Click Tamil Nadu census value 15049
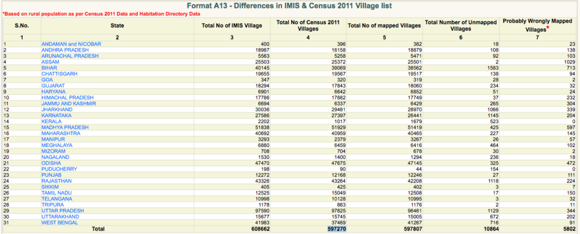This screenshot has width=580, height=234. [339, 193]
